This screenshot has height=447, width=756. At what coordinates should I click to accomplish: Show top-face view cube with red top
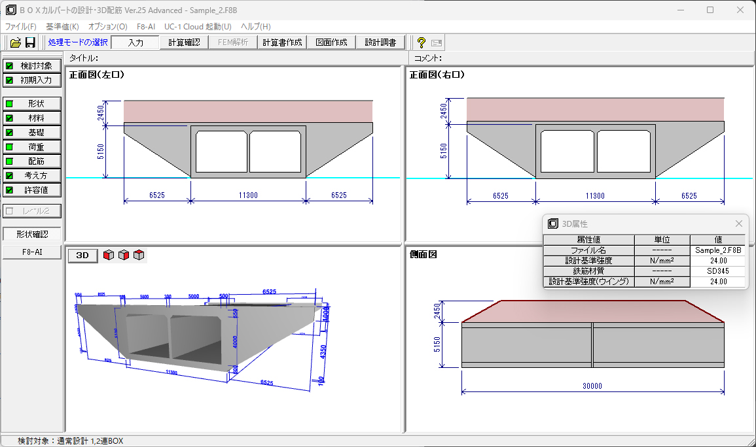139,255
